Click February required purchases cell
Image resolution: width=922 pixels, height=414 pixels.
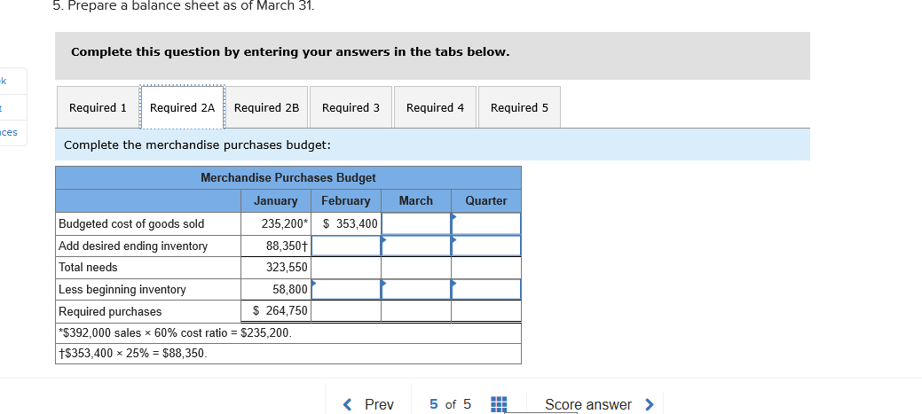pos(346,310)
